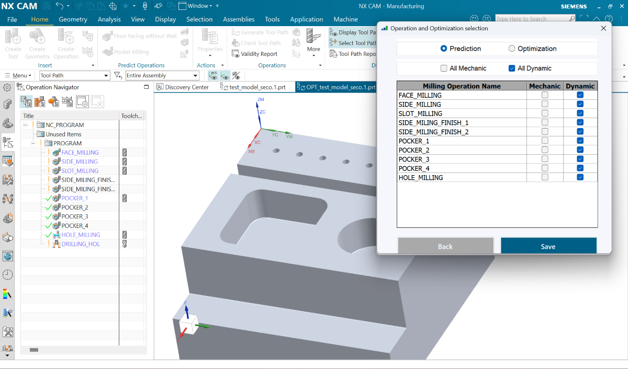
Task: Click the hide-all crossed eye icon
Action: coord(236,75)
